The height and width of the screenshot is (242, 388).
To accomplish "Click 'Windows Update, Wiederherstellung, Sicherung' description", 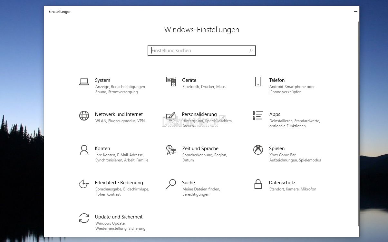I will tap(120, 226).
